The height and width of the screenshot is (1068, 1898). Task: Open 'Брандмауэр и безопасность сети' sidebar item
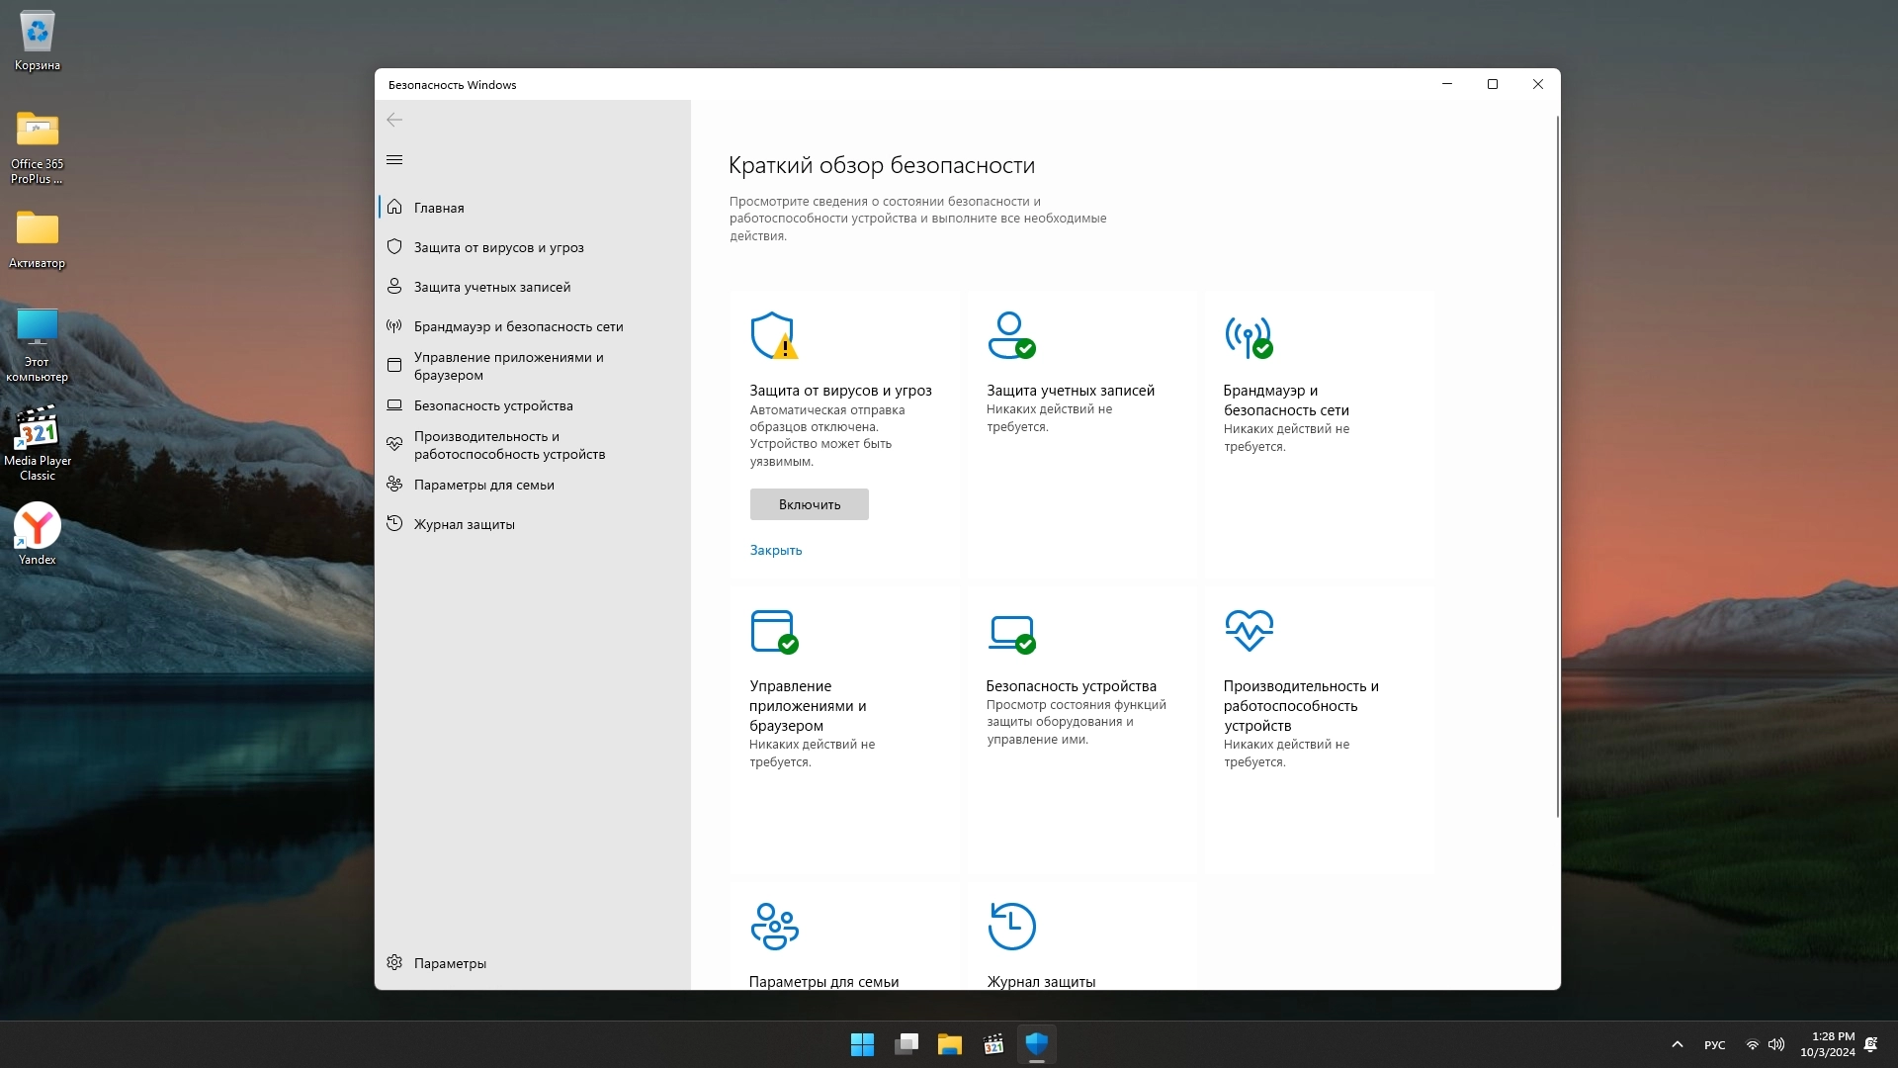tap(518, 326)
